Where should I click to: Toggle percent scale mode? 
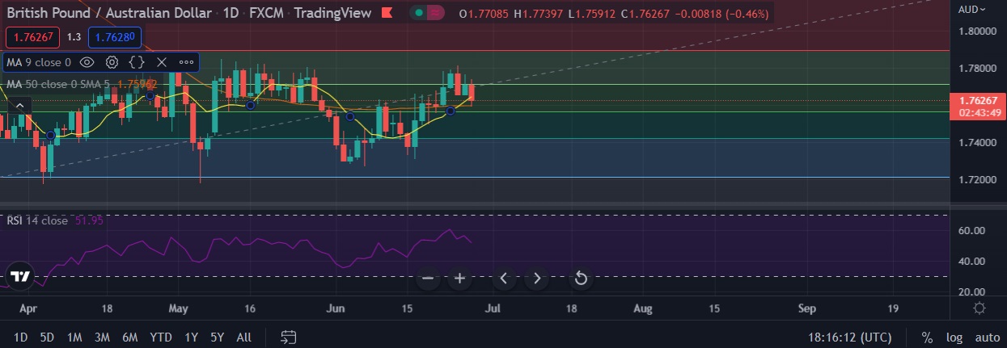click(927, 337)
